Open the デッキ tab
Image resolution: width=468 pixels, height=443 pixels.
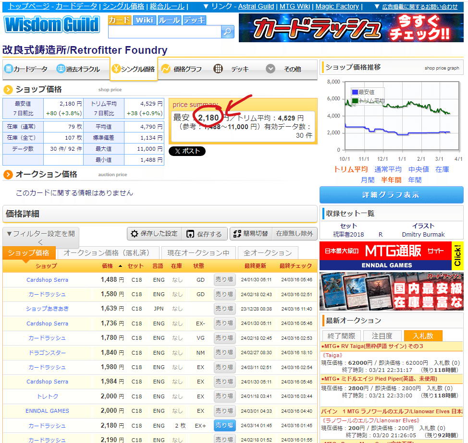click(x=231, y=69)
